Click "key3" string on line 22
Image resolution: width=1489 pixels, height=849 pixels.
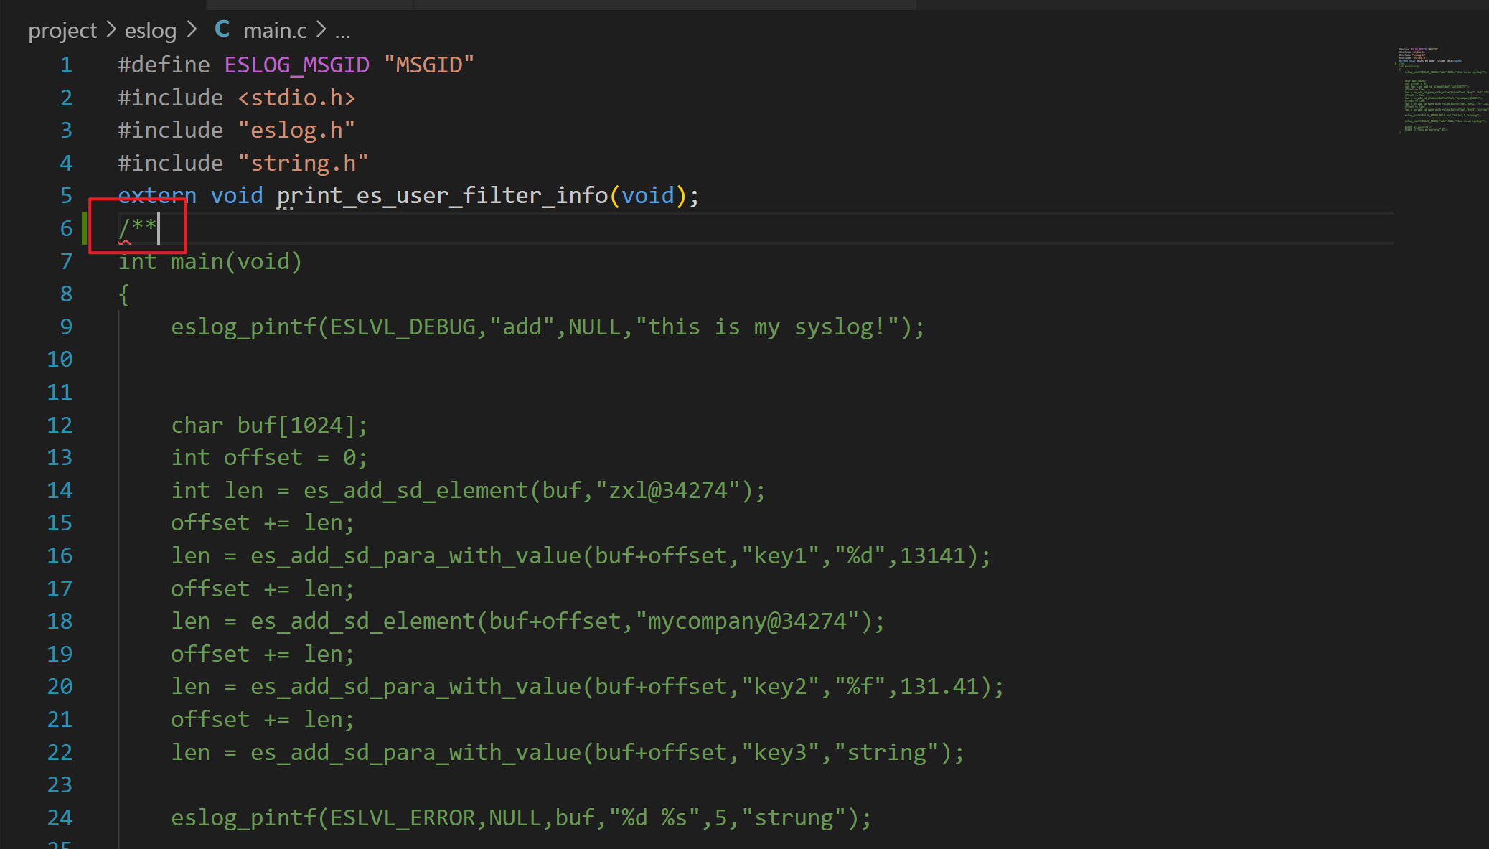point(780,753)
